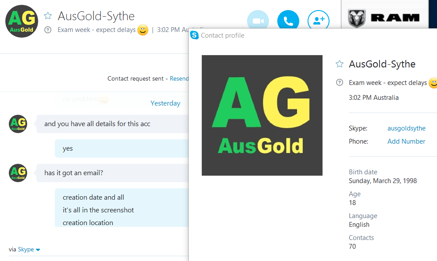Click 'Exam week - expect delays' in profile window

388,83
